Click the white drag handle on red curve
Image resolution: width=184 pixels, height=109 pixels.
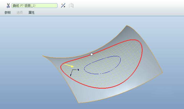(x=92, y=54)
